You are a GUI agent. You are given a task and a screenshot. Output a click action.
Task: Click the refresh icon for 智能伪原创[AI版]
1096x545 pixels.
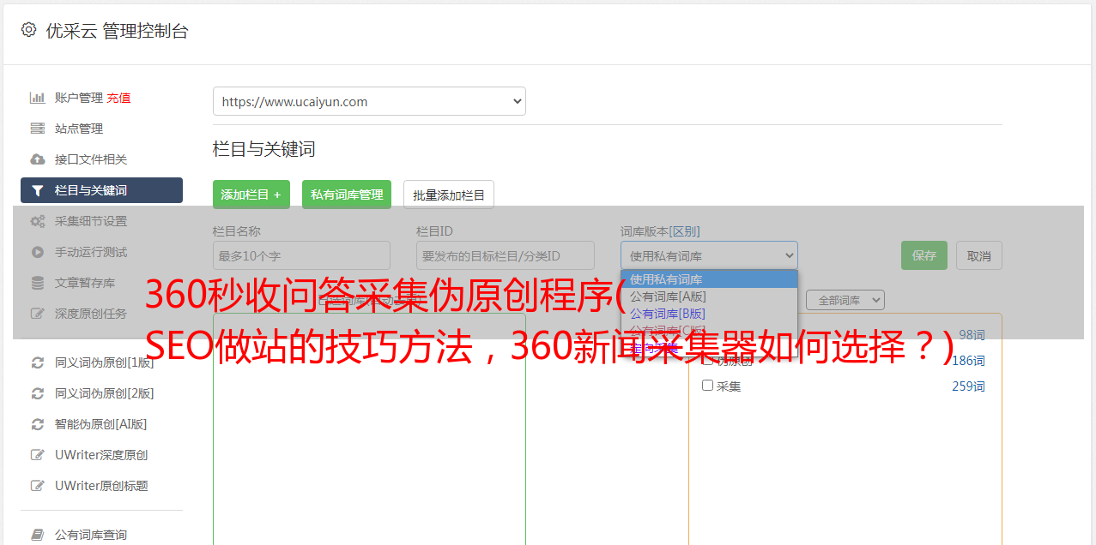click(x=37, y=424)
